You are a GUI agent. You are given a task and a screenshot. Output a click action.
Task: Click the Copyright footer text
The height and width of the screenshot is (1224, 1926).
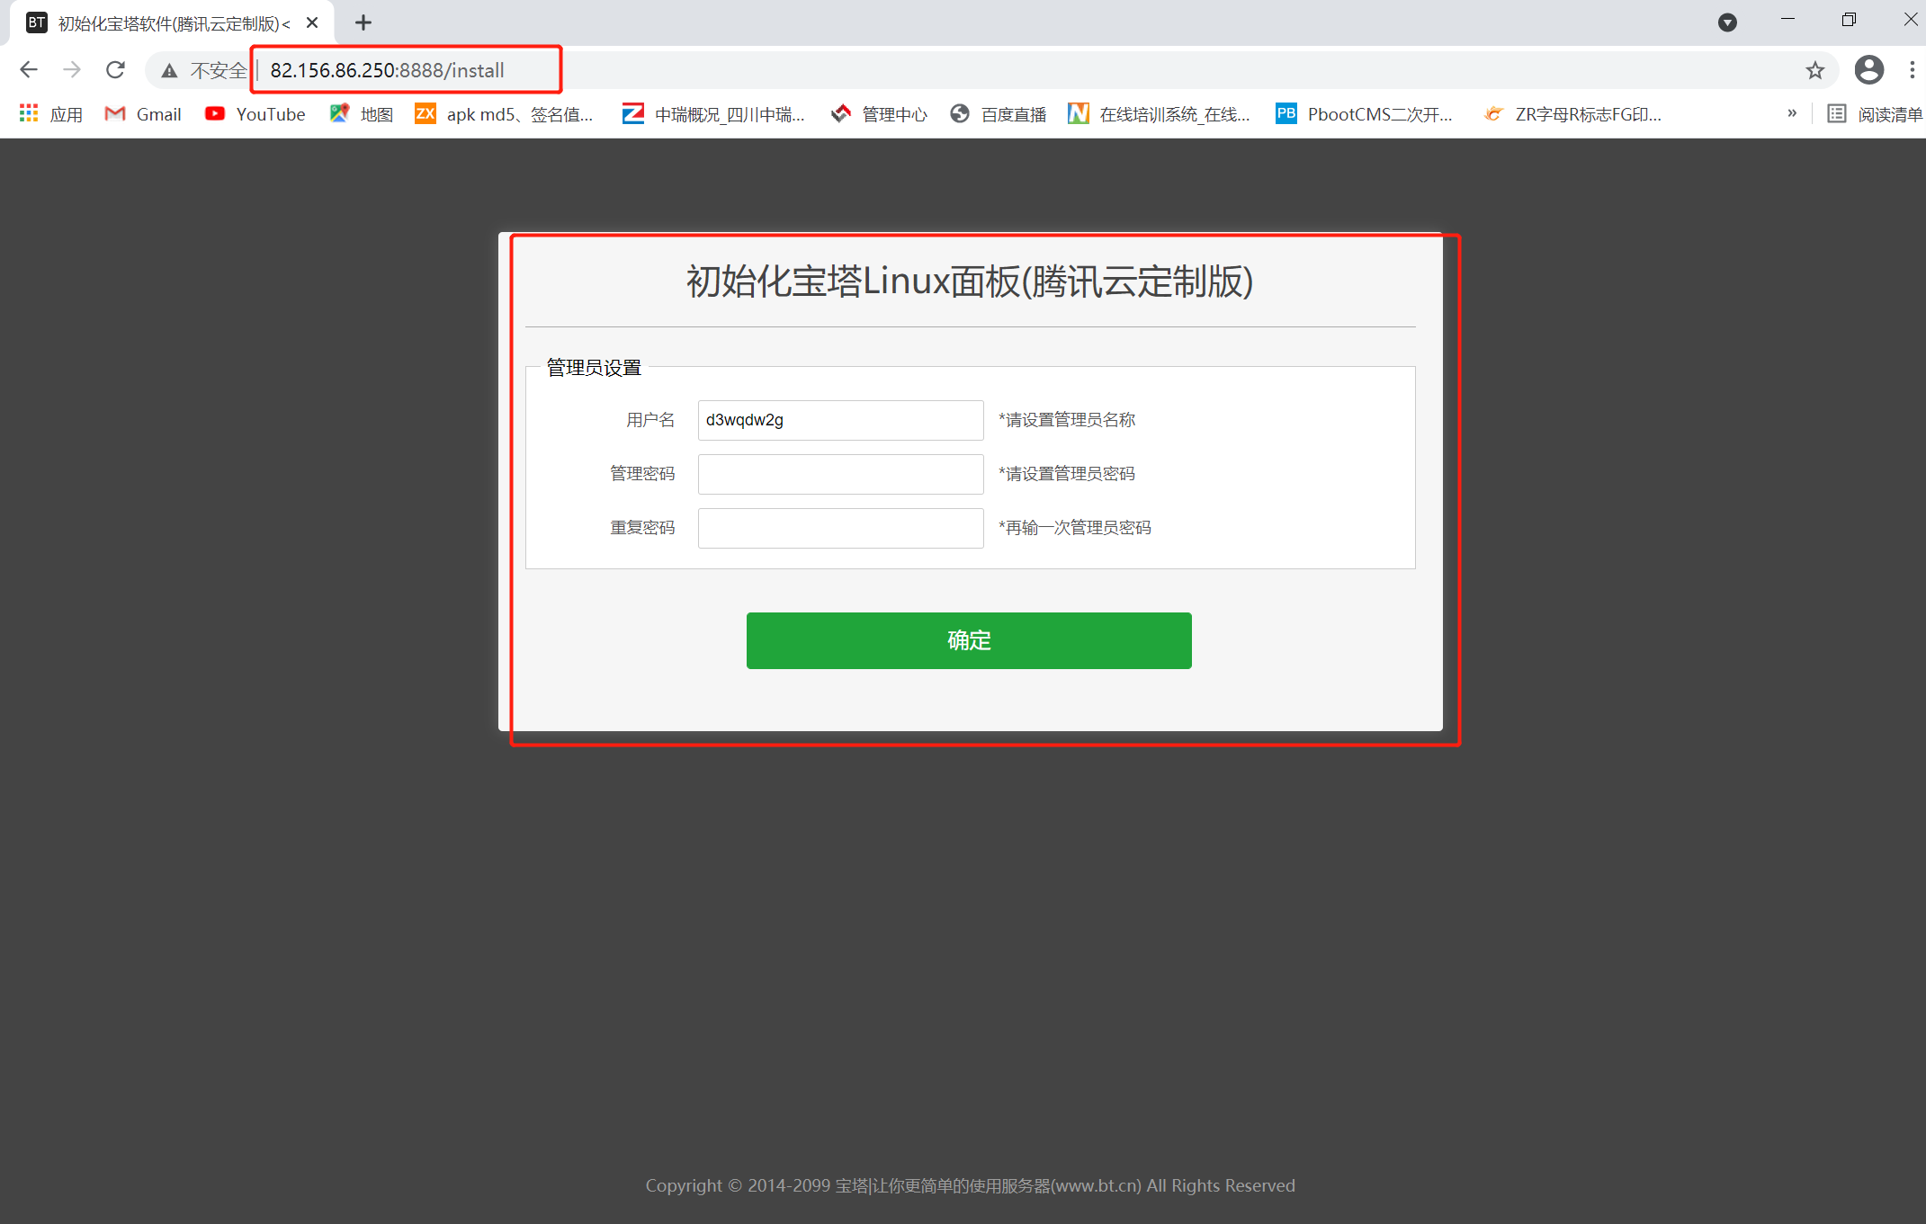[970, 1185]
